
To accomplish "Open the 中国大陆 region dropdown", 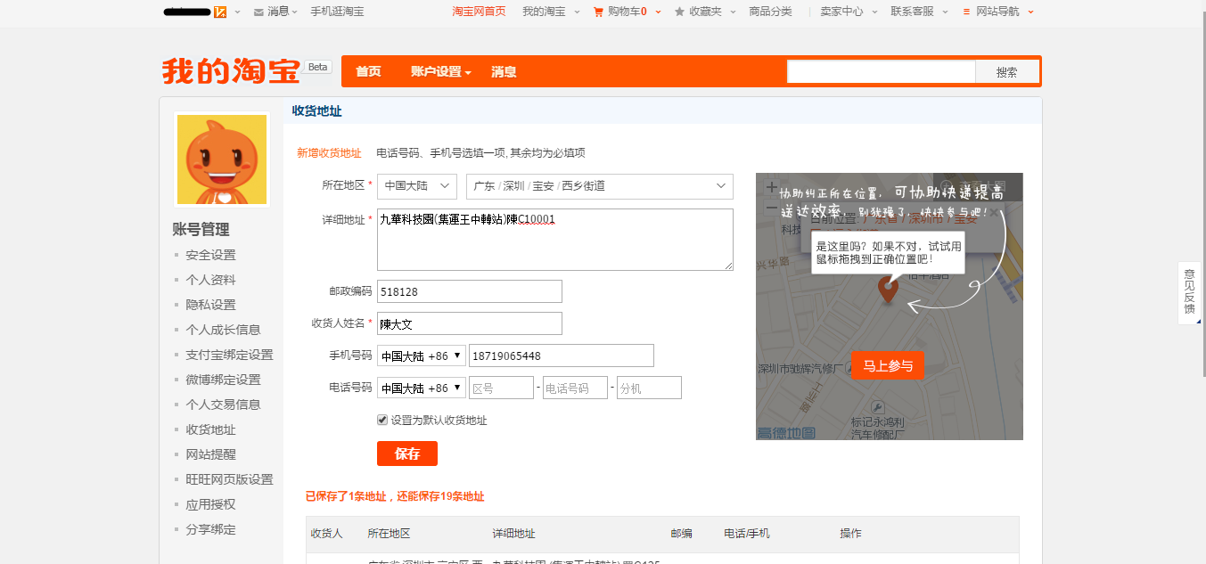I will [417, 186].
